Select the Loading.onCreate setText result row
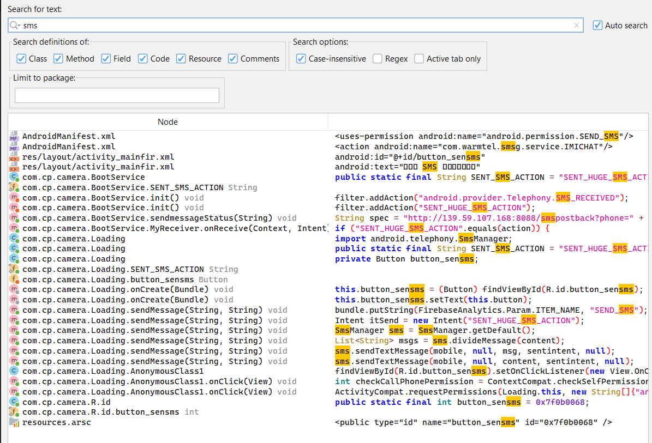 pyautogui.click(x=328, y=300)
